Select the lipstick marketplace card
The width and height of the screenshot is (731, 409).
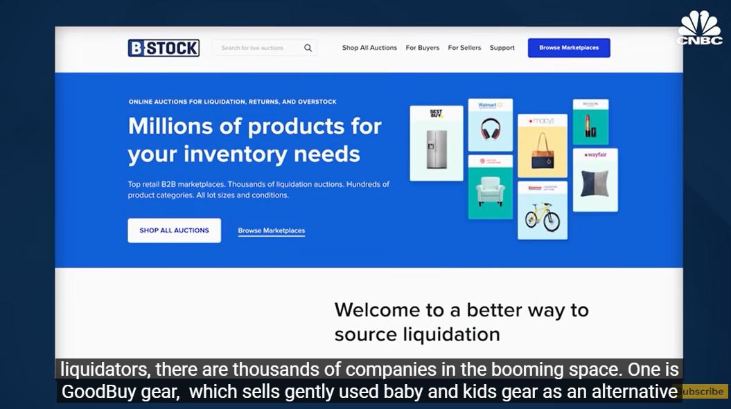coord(590,122)
